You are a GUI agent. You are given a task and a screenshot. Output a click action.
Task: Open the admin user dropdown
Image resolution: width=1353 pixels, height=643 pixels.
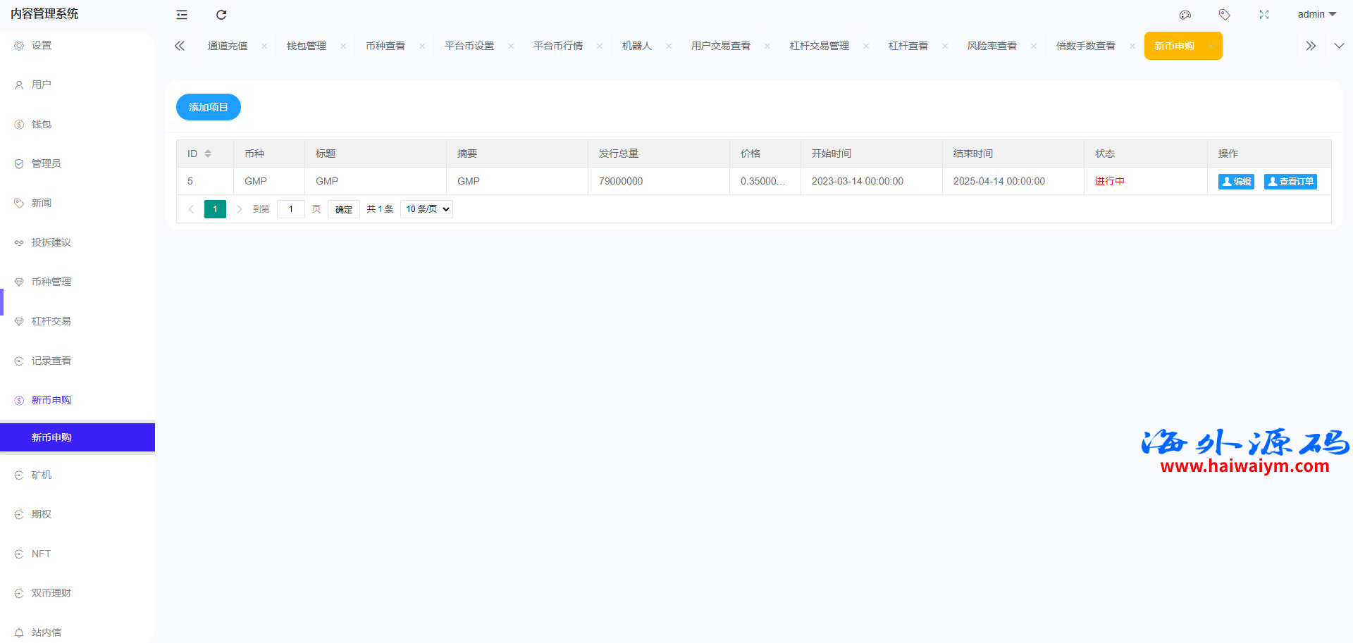(x=1316, y=15)
